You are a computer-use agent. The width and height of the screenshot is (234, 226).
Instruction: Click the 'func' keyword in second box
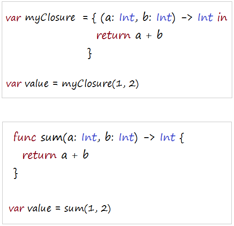25,137
